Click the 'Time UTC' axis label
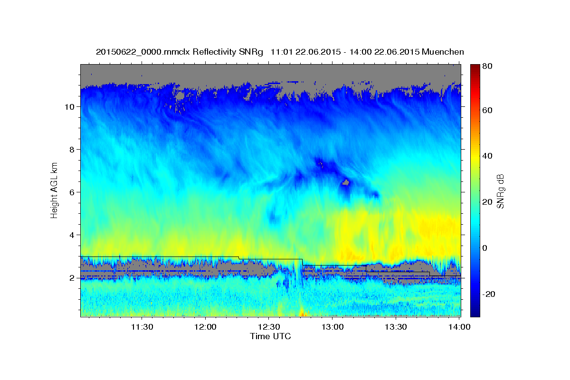The height and width of the screenshot is (380, 570). click(x=270, y=336)
